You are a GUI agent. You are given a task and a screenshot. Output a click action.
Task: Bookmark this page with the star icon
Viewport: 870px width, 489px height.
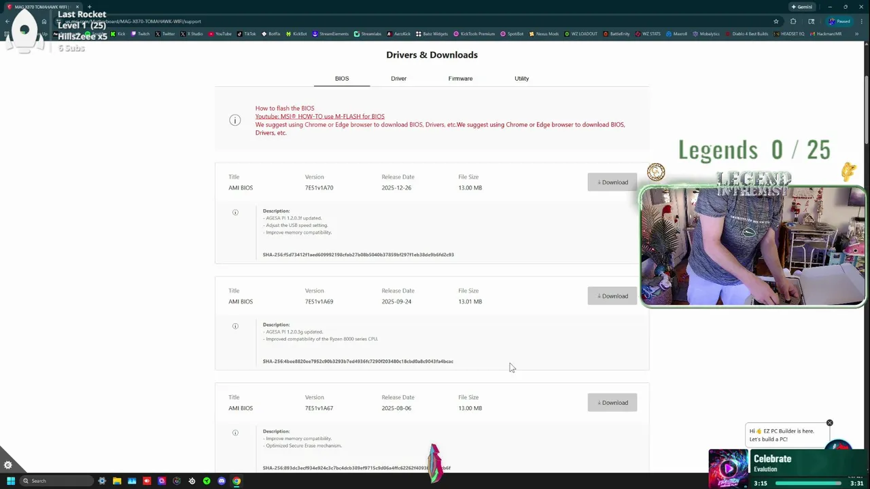coord(776,21)
